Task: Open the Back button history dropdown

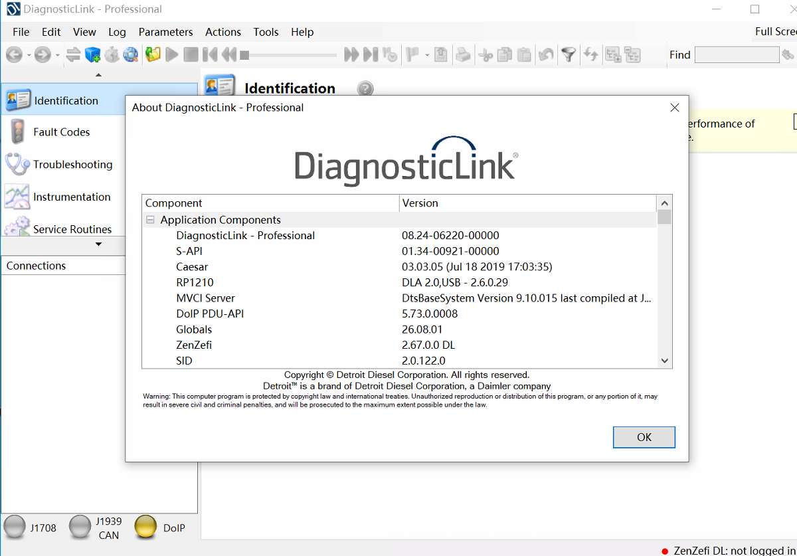Action: (x=29, y=55)
